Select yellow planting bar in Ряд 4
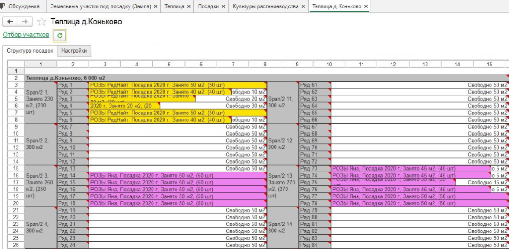509x249 pixels. 125,106
